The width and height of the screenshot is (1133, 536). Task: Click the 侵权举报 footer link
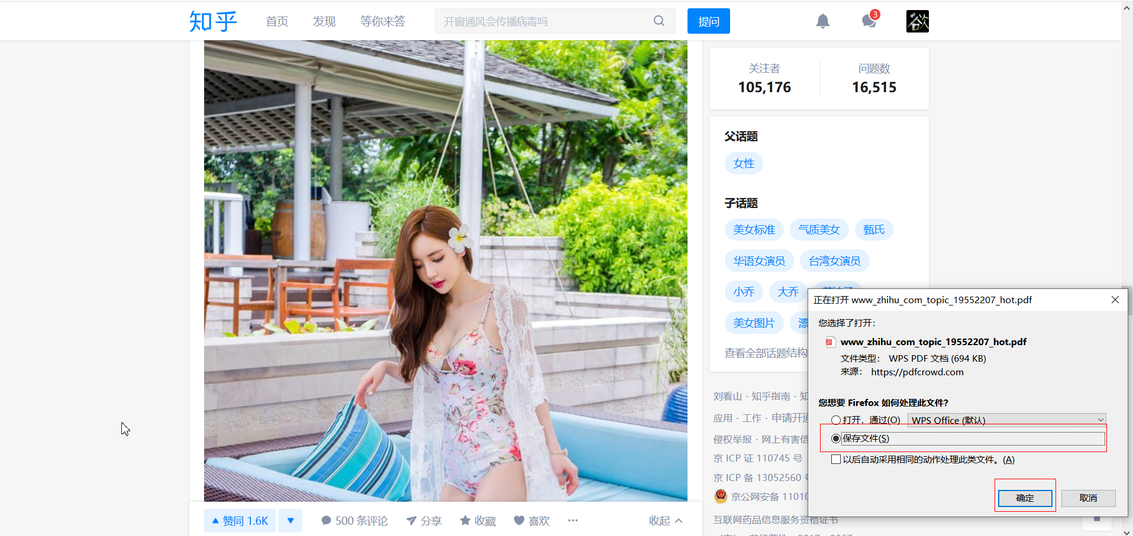click(732, 439)
